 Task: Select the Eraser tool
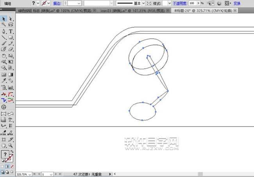tap(11, 49)
